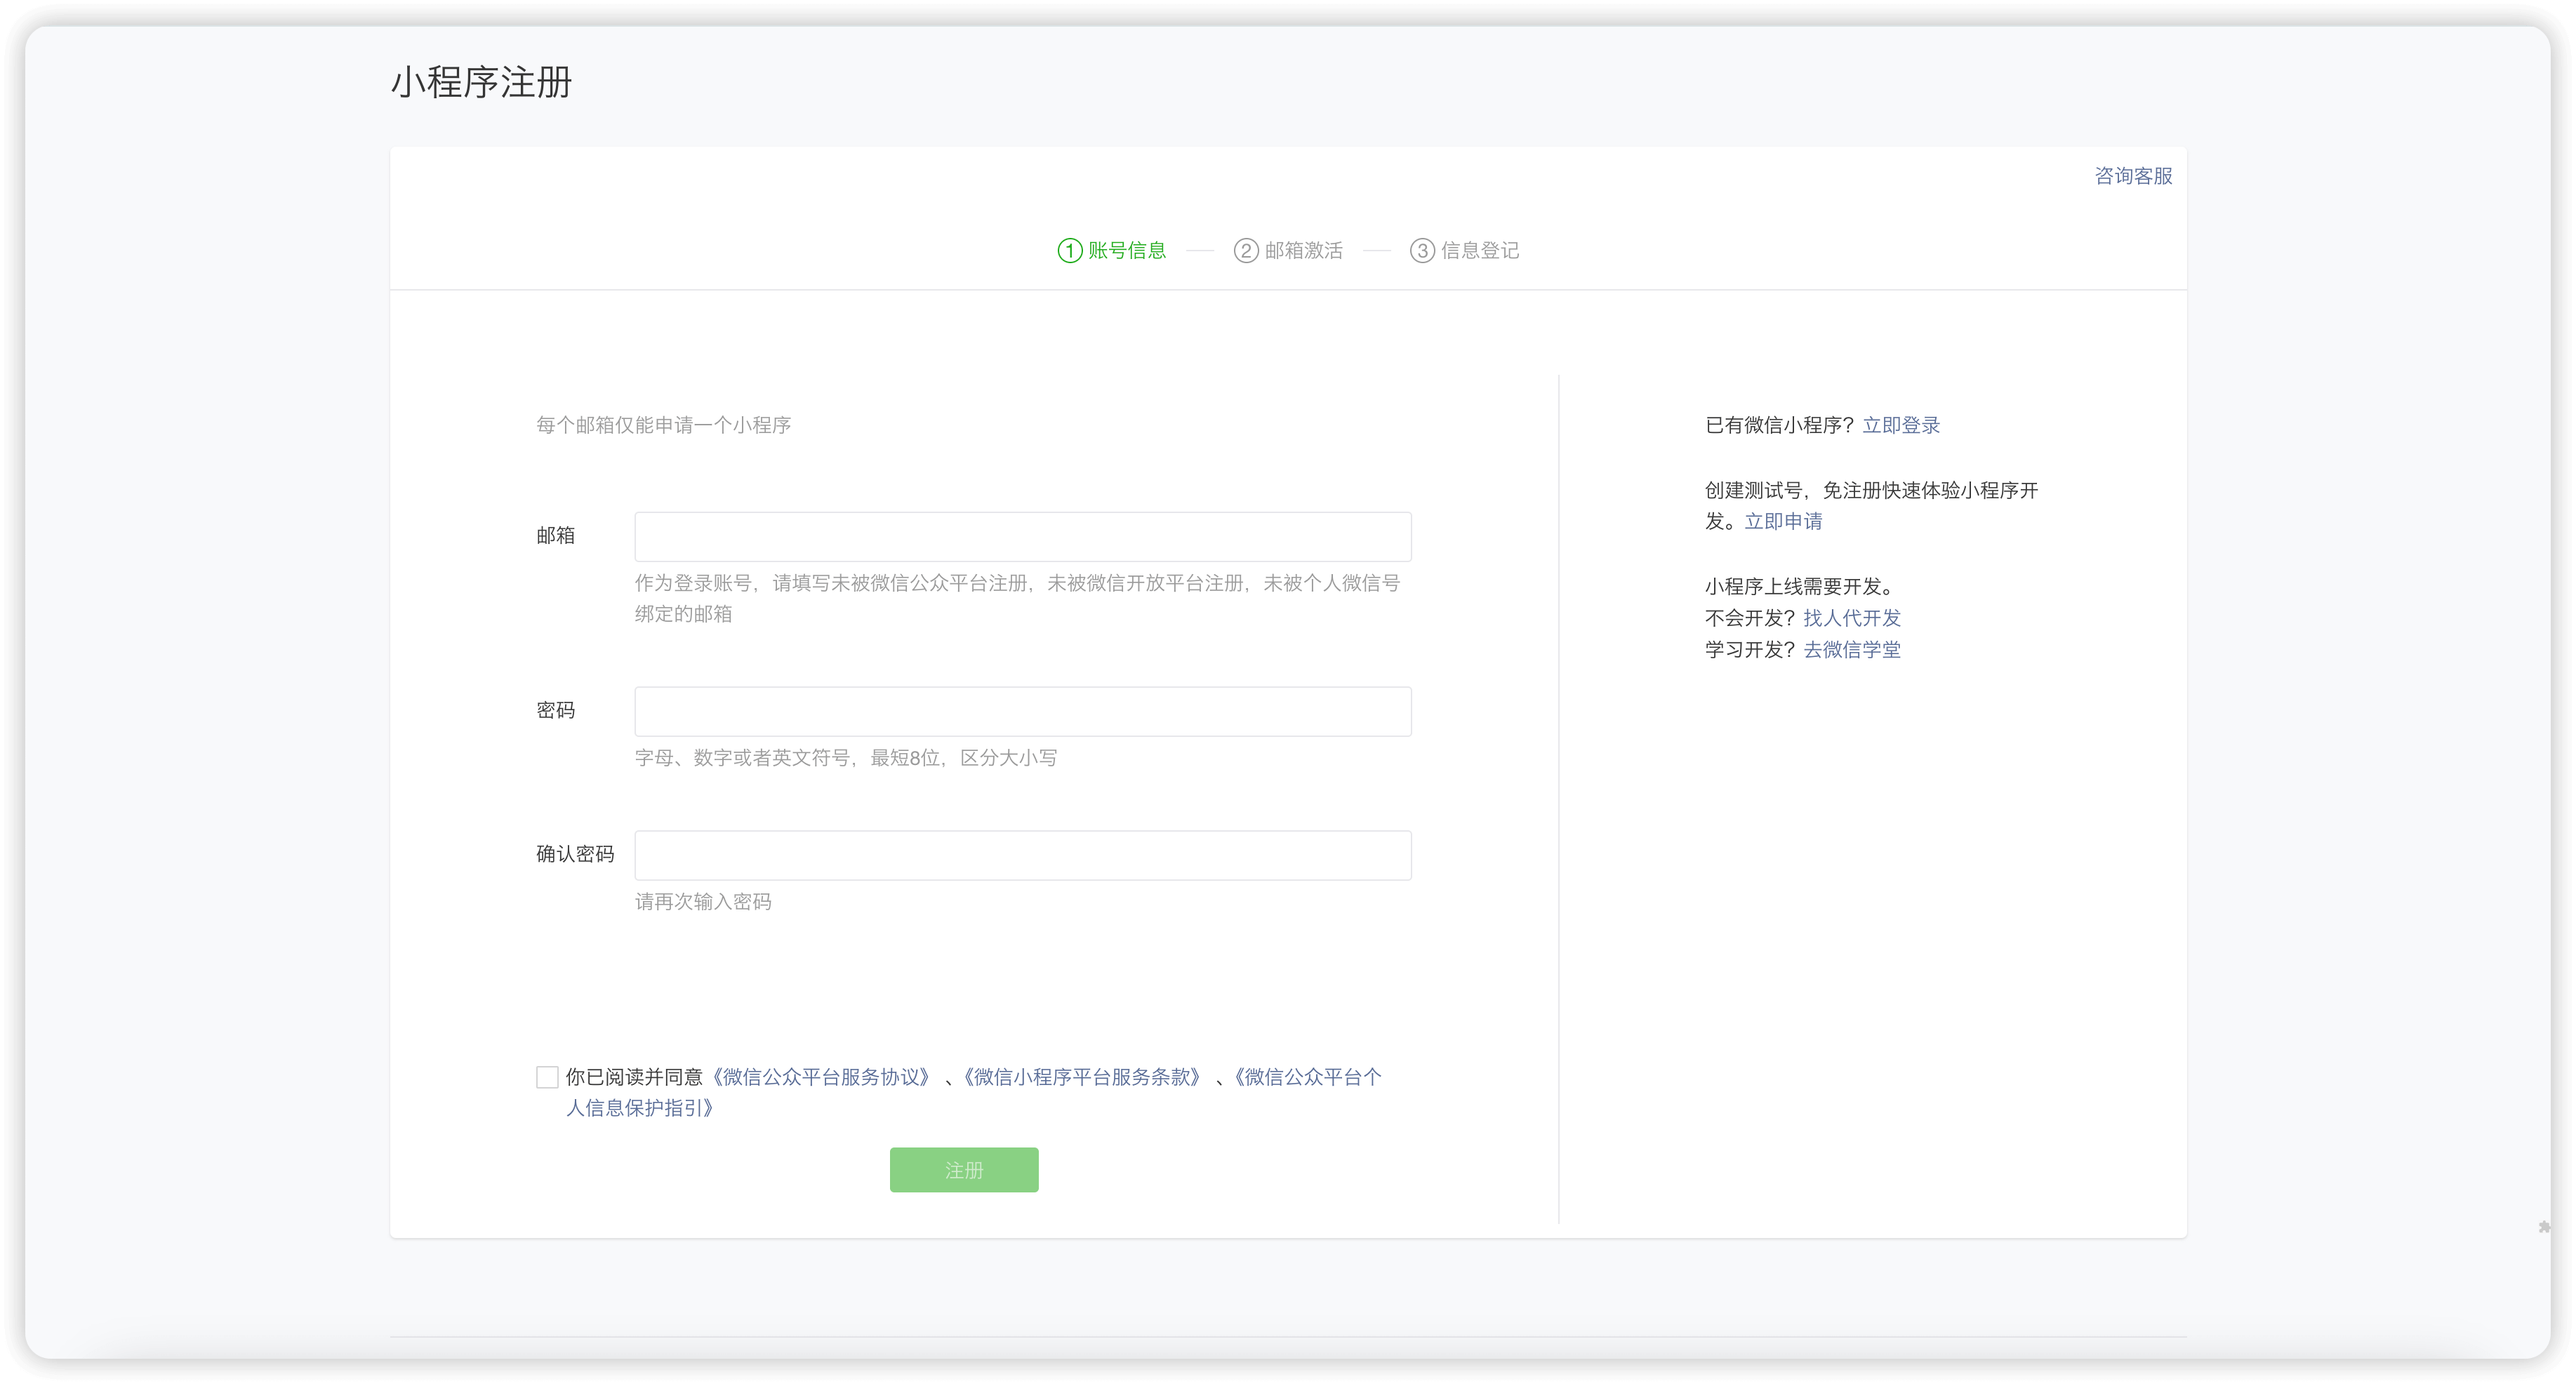Select the 账号信息 step label

point(1127,250)
